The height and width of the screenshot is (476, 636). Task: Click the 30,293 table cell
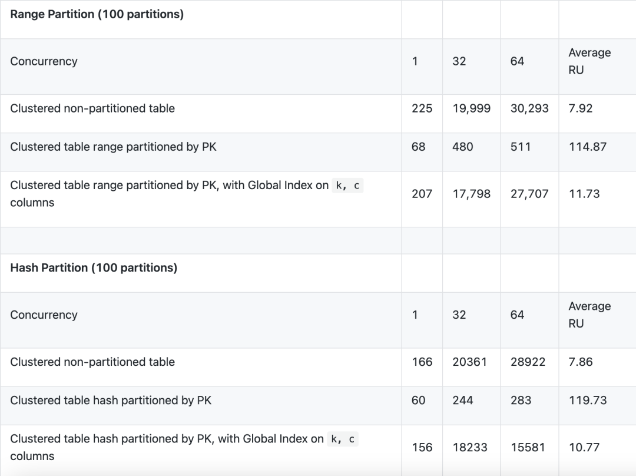click(x=529, y=108)
